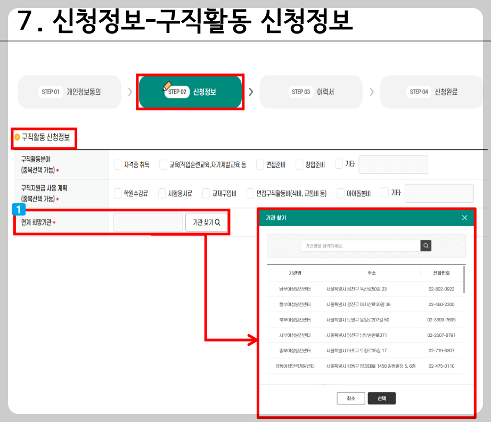Select the 학원수강료 checkbox
491x422 pixels.
click(x=118, y=193)
